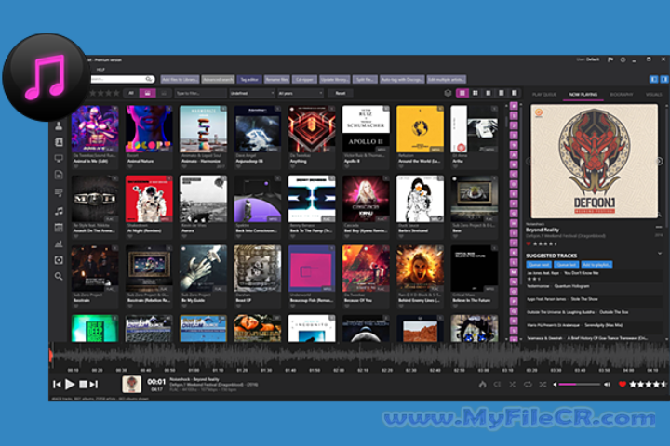Switch to the four-square tile view

click(x=476, y=93)
